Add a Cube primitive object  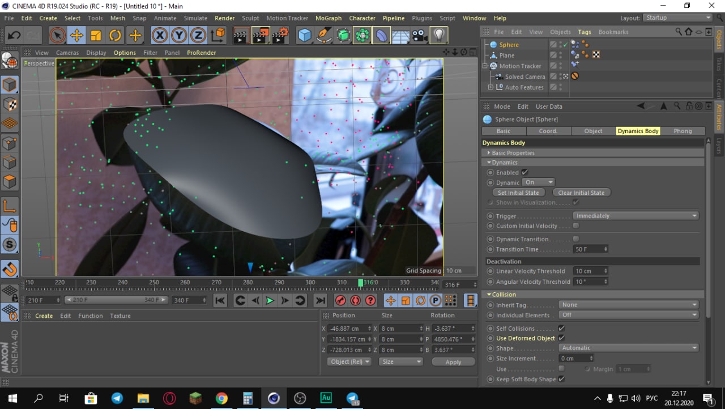pyautogui.click(x=305, y=36)
